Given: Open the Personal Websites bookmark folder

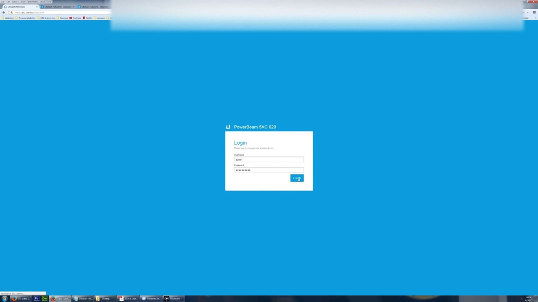Looking at the screenshot, I should (x=25, y=18).
